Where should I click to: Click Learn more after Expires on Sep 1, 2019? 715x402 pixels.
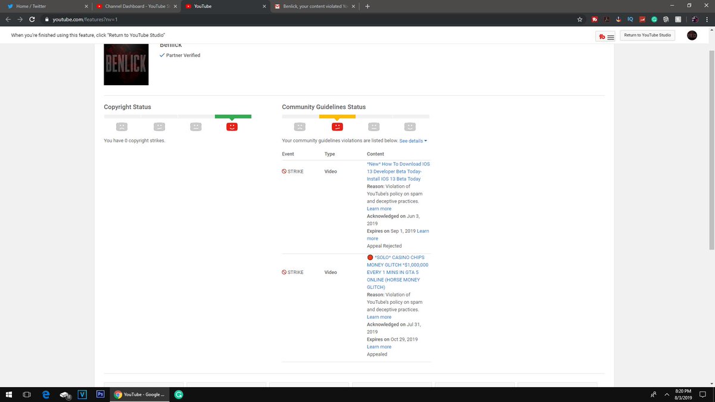[397, 235]
